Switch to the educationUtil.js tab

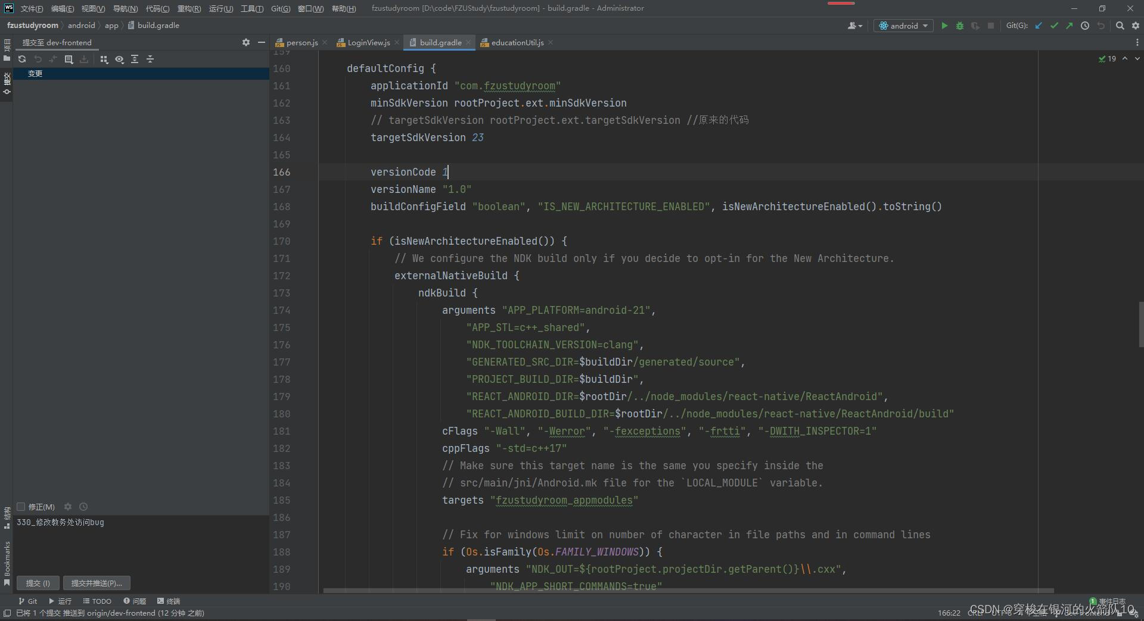pyautogui.click(x=517, y=42)
